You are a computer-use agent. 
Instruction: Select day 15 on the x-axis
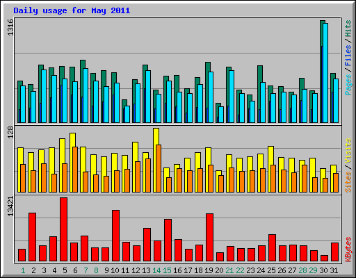click(x=167, y=270)
